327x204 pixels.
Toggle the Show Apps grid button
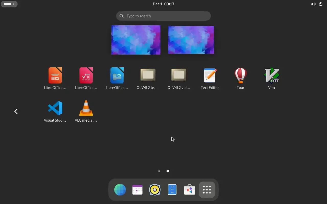click(x=207, y=190)
